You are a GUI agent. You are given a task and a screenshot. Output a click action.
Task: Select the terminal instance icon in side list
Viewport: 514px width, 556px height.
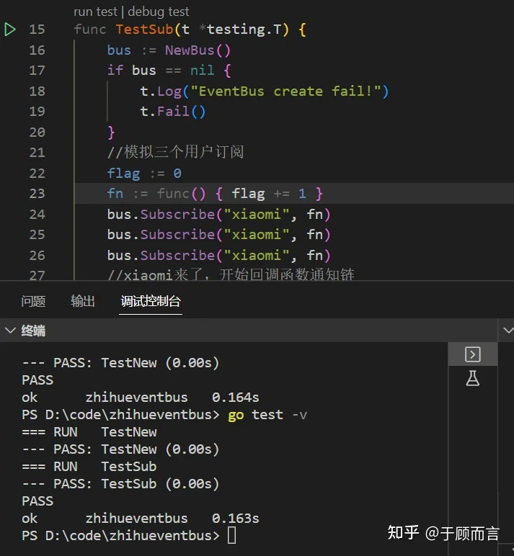(472, 354)
